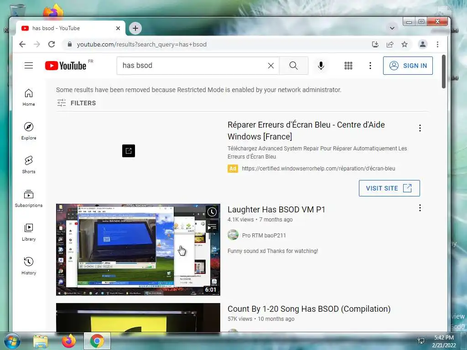Open the Chrome three-dot menu
The width and height of the screenshot is (467, 350).
click(x=437, y=44)
